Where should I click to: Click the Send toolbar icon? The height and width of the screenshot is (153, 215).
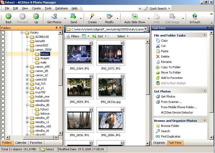(74, 16)
